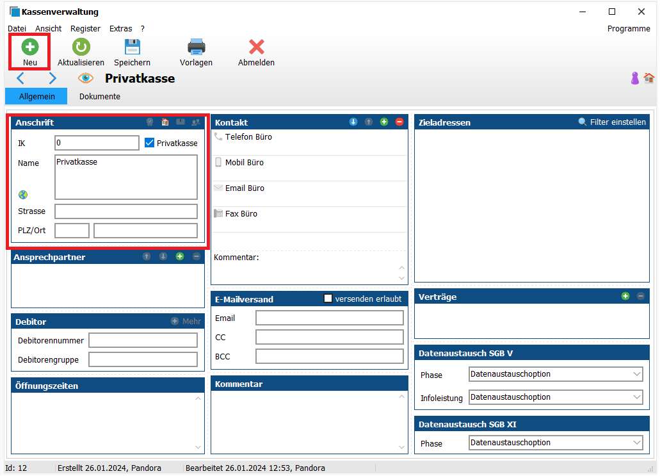Click into the Debitorengruppe field
The height and width of the screenshot is (476, 660).
(143, 359)
